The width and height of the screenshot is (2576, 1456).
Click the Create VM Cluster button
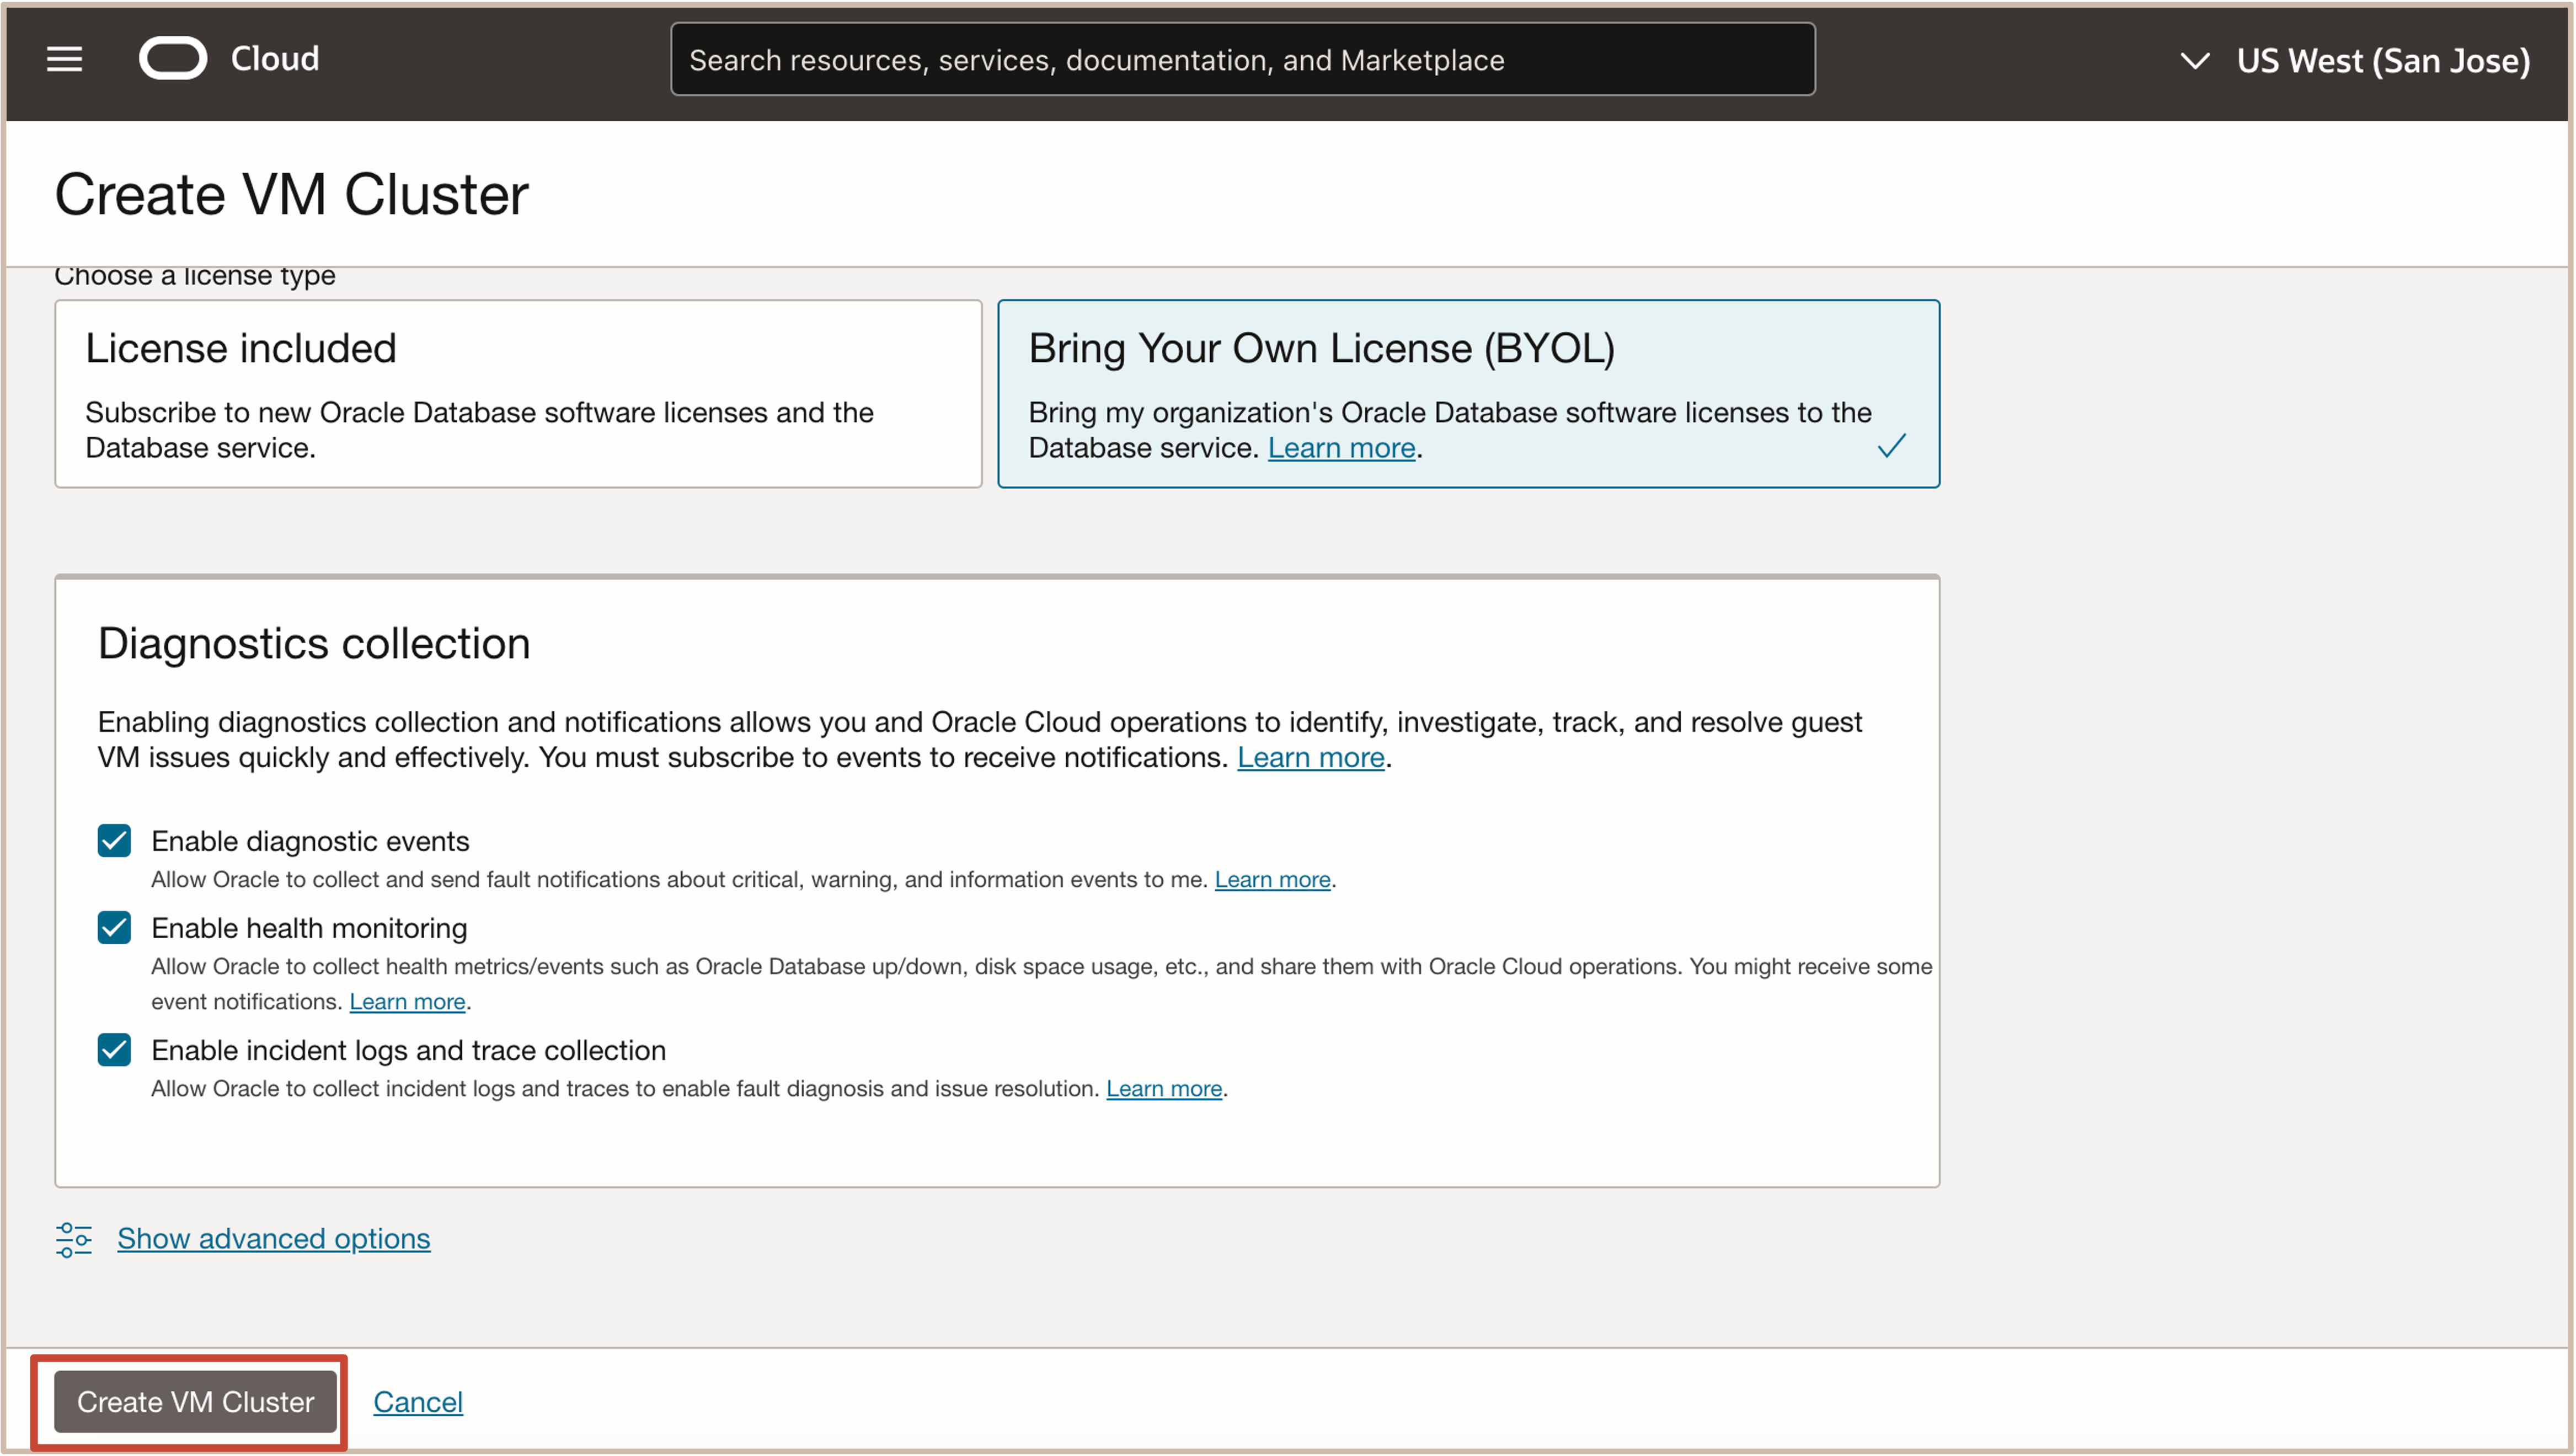tap(195, 1402)
